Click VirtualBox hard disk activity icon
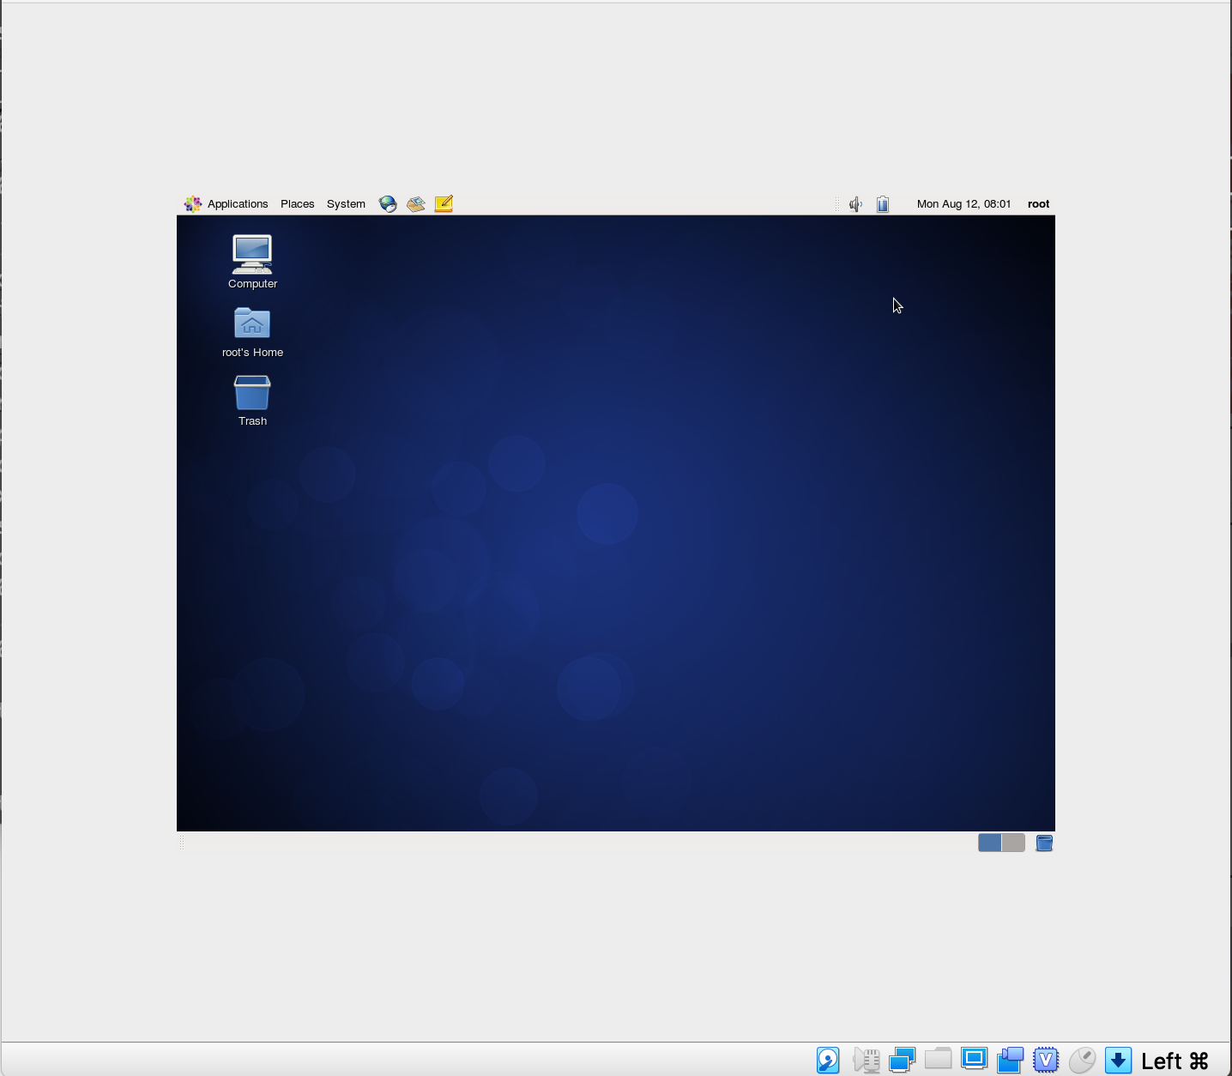 point(828,1061)
